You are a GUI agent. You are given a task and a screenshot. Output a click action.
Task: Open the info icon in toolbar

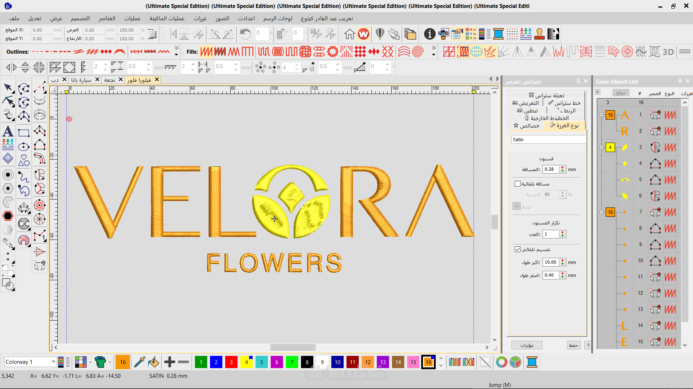(x=430, y=34)
